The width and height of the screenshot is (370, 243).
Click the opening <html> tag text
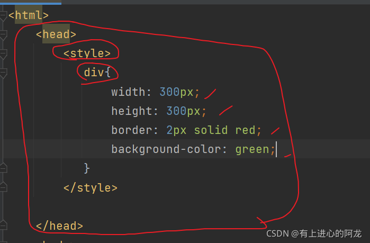pos(29,15)
